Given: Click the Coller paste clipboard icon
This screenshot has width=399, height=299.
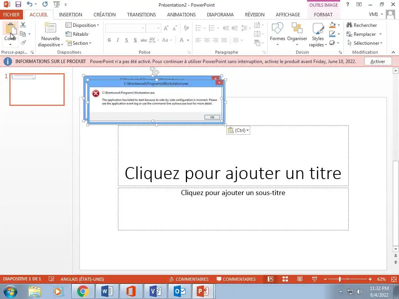Looking at the screenshot, I should (11, 29).
